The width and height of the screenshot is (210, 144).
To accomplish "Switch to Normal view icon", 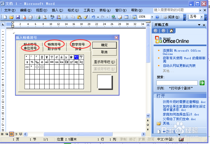I will (2, 134).
